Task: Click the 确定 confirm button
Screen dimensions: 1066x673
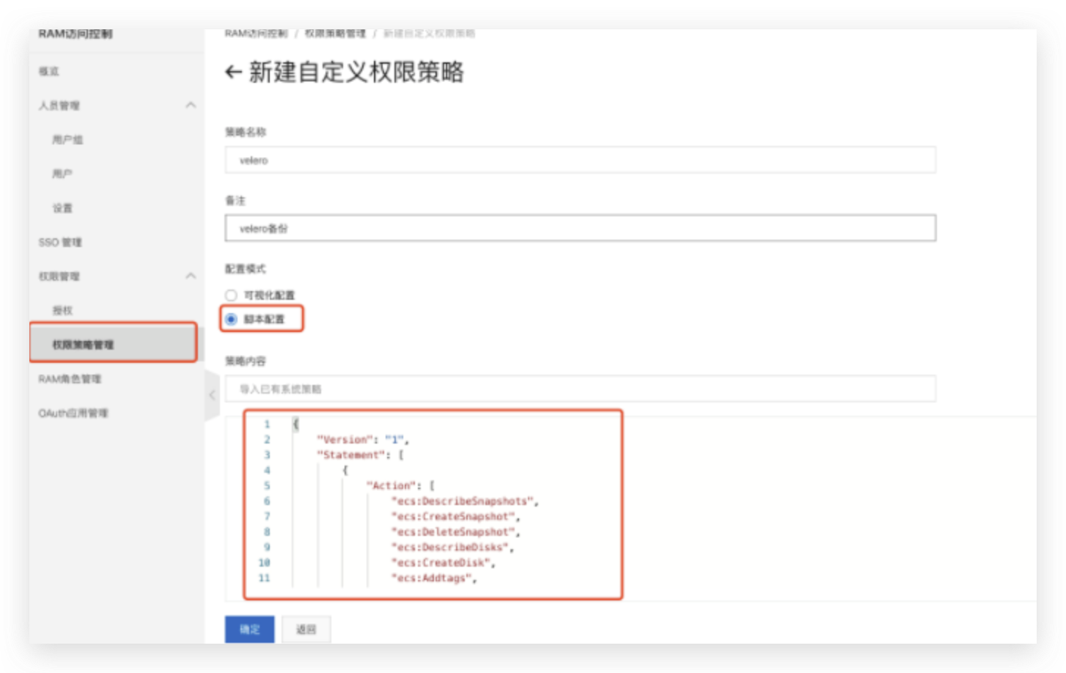Action: pyautogui.click(x=249, y=629)
